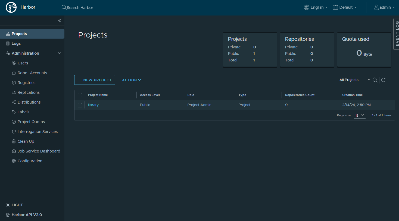Click '1 - 1 of 1 items' text
The image size is (399, 221).
tap(382, 116)
